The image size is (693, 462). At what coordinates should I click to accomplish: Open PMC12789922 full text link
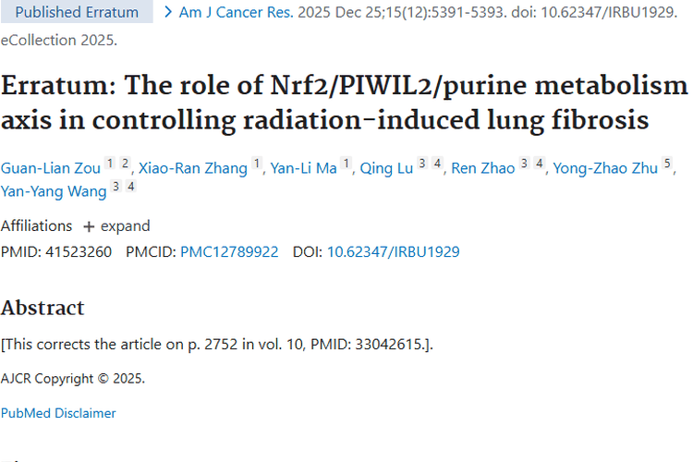[229, 251]
